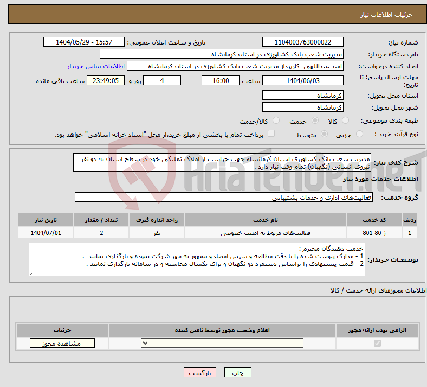The width and height of the screenshot is (427, 387).
Task: Click the date cell 1404/07/01
Action: pos(46,233)
